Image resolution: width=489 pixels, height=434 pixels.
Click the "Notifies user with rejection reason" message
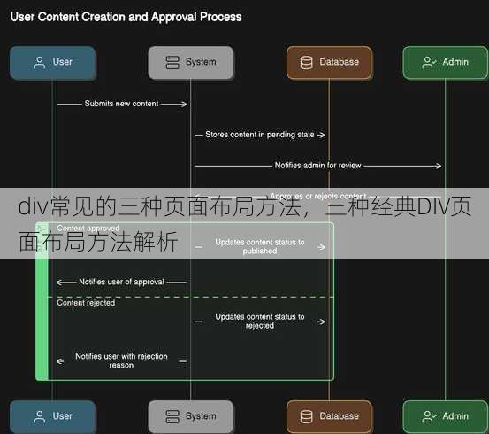click(121, 360)
